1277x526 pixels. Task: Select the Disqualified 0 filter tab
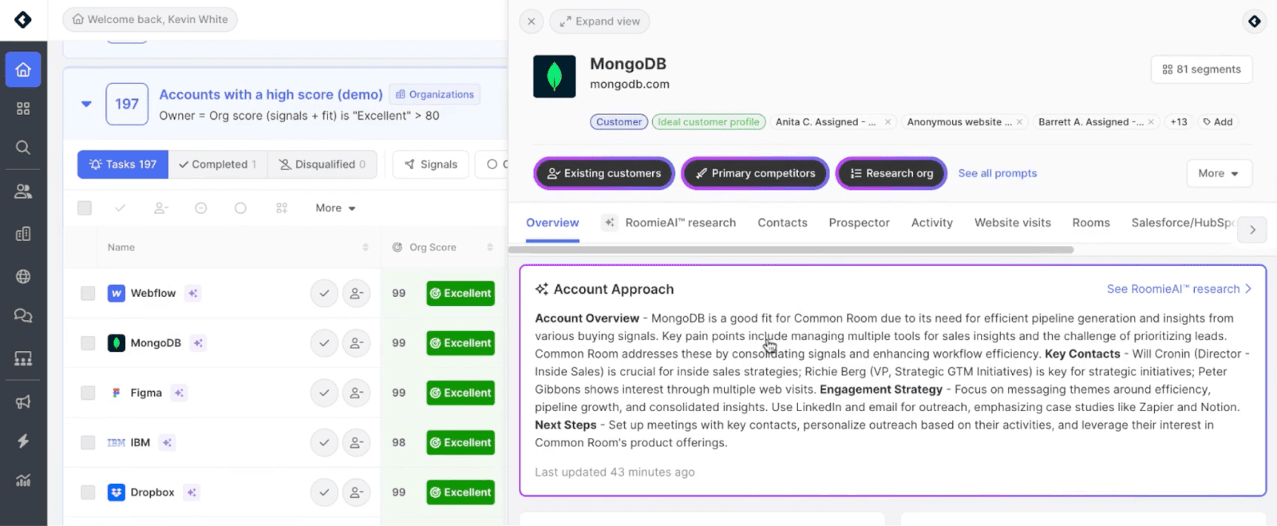coord(322,164)
